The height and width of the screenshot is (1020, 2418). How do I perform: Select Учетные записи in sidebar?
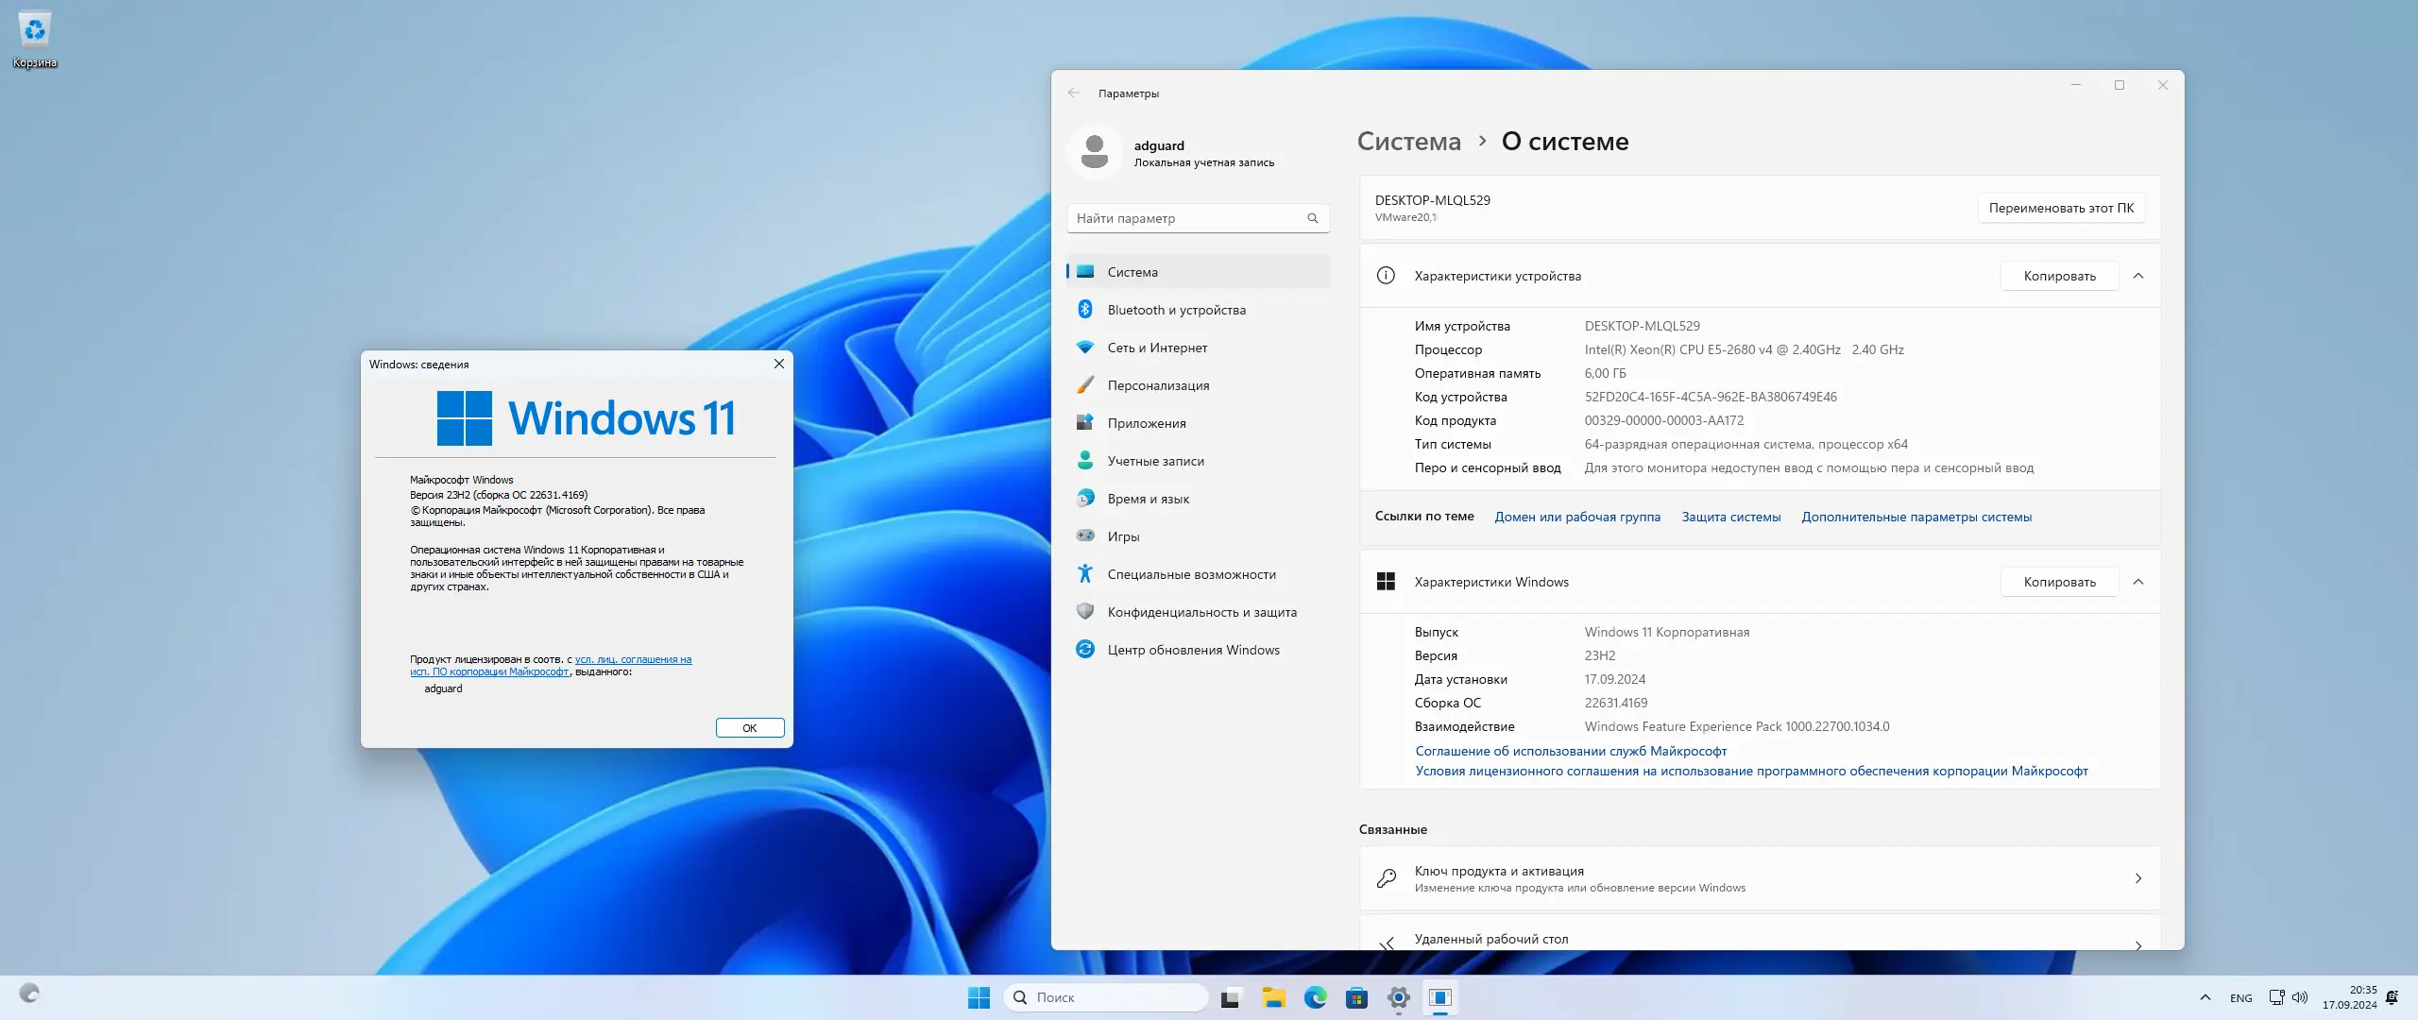click(1155, 461)
